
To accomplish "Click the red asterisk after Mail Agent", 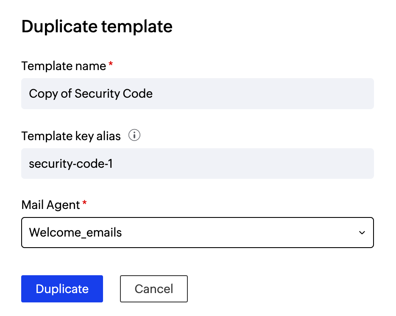I will 84,203.
